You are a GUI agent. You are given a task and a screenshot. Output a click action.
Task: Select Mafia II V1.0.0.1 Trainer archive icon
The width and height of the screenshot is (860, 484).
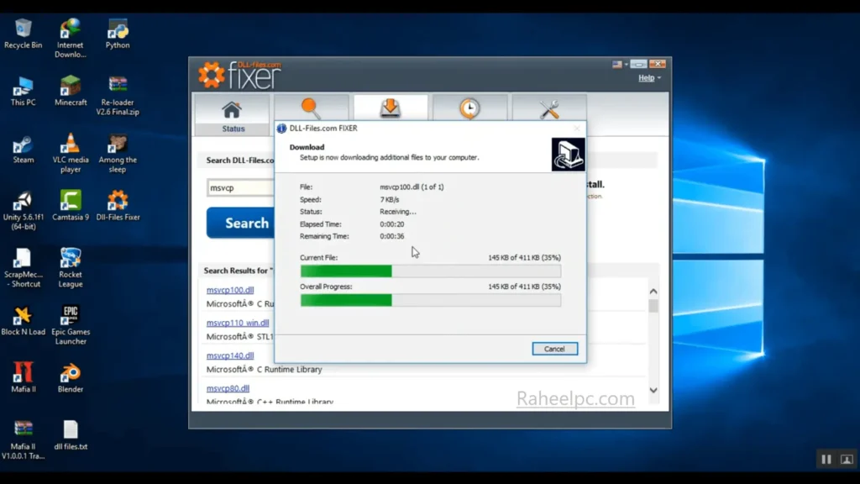click(23, 439)
